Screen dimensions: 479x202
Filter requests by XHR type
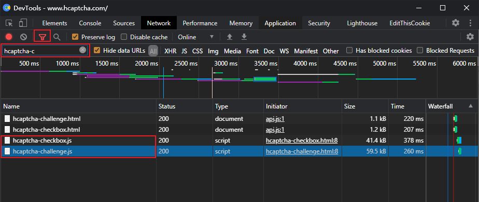[x=171, y=51]
